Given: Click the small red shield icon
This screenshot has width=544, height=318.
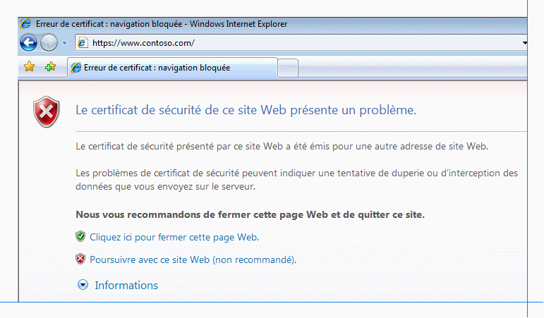Looking at the screenshot, I should pyautogui.click(x=80, y=259).
